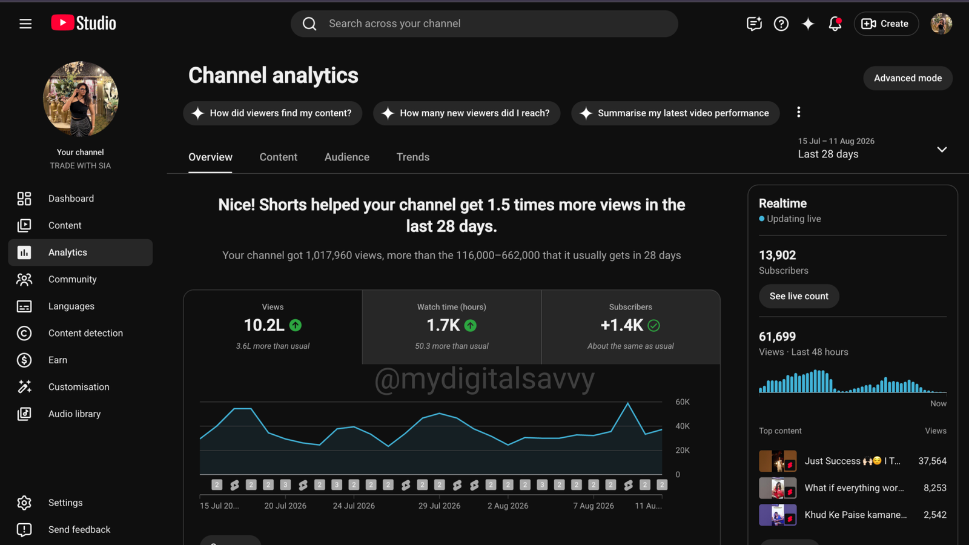Click the Khud Ke Paise kamane... title
The image size is (969, 545).
(856, 515)
